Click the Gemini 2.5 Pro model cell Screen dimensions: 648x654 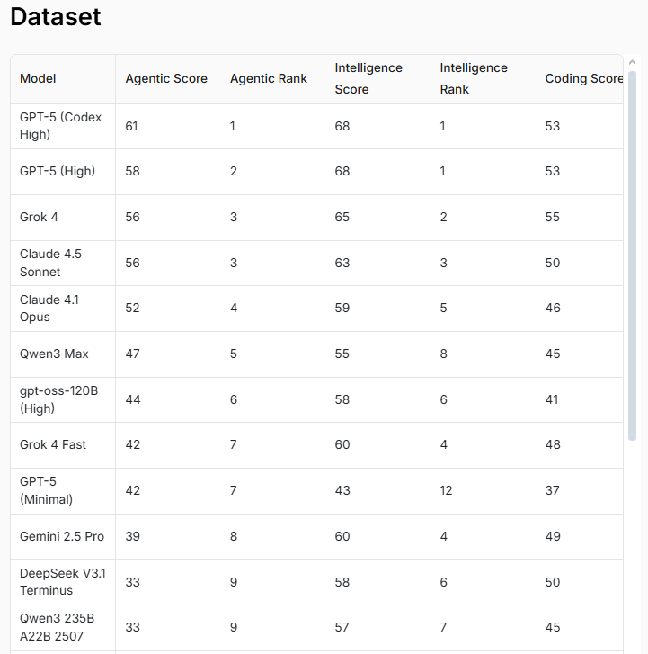(62, 536)
